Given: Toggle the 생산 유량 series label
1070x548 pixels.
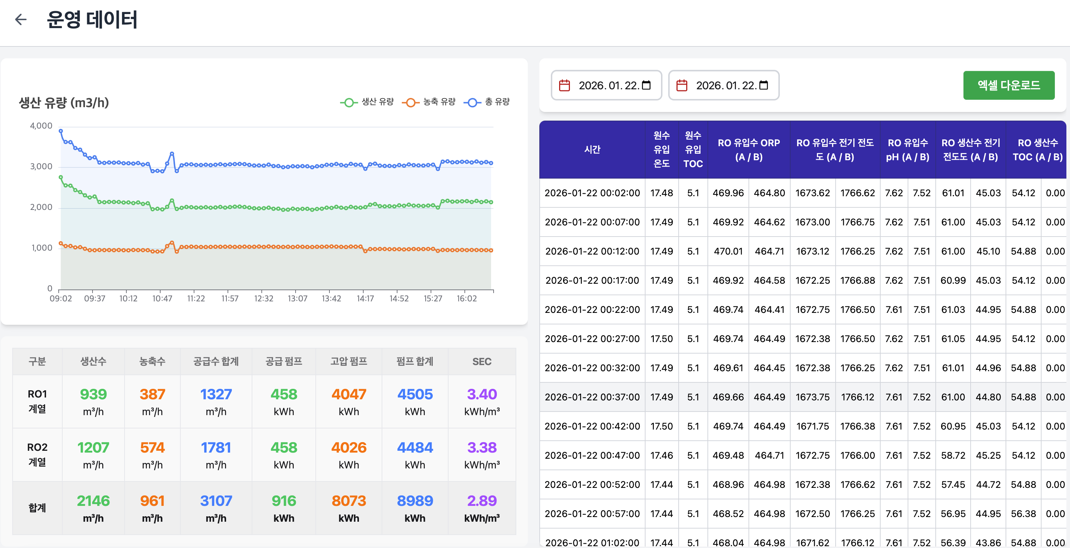Looking at the screenshot, I should coord(378,102).
